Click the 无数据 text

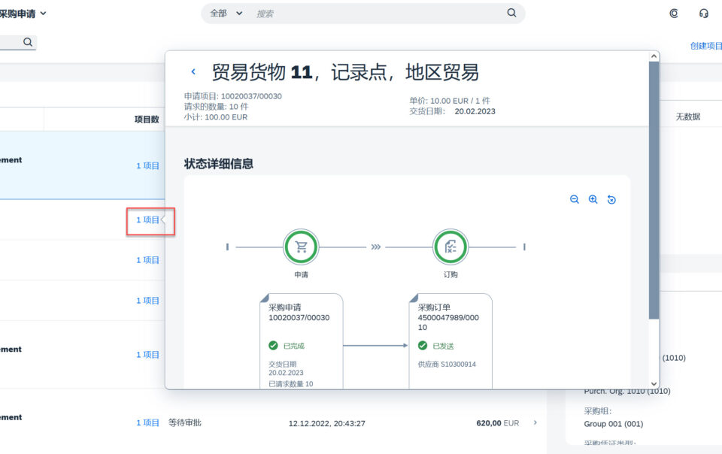click(x=688, y=117)
